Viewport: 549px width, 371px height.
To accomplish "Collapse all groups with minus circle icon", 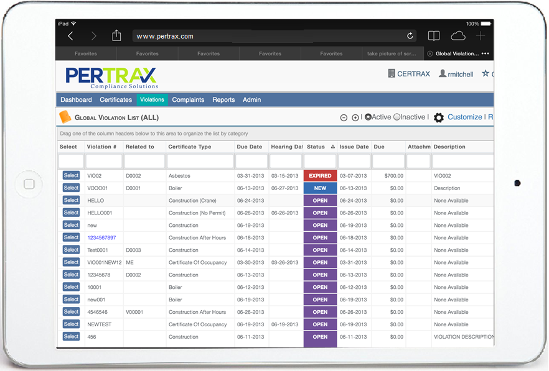I will [x=344, y=118].
